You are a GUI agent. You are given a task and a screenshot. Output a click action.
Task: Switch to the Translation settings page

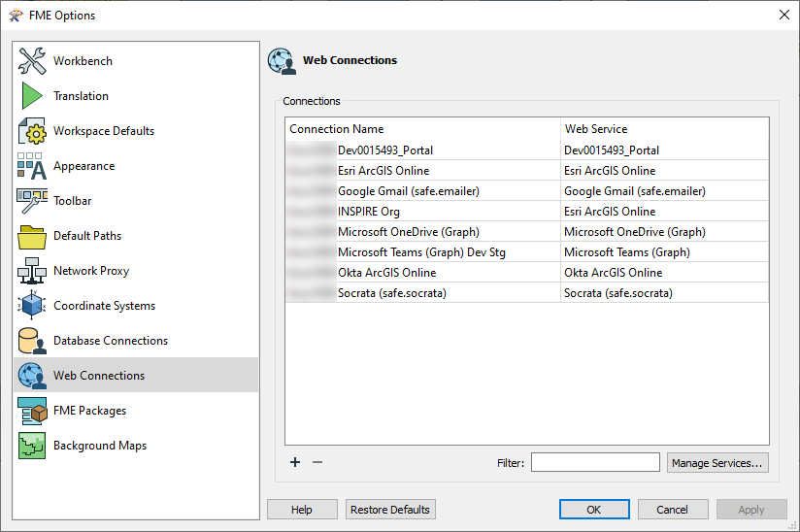point(82,96)
